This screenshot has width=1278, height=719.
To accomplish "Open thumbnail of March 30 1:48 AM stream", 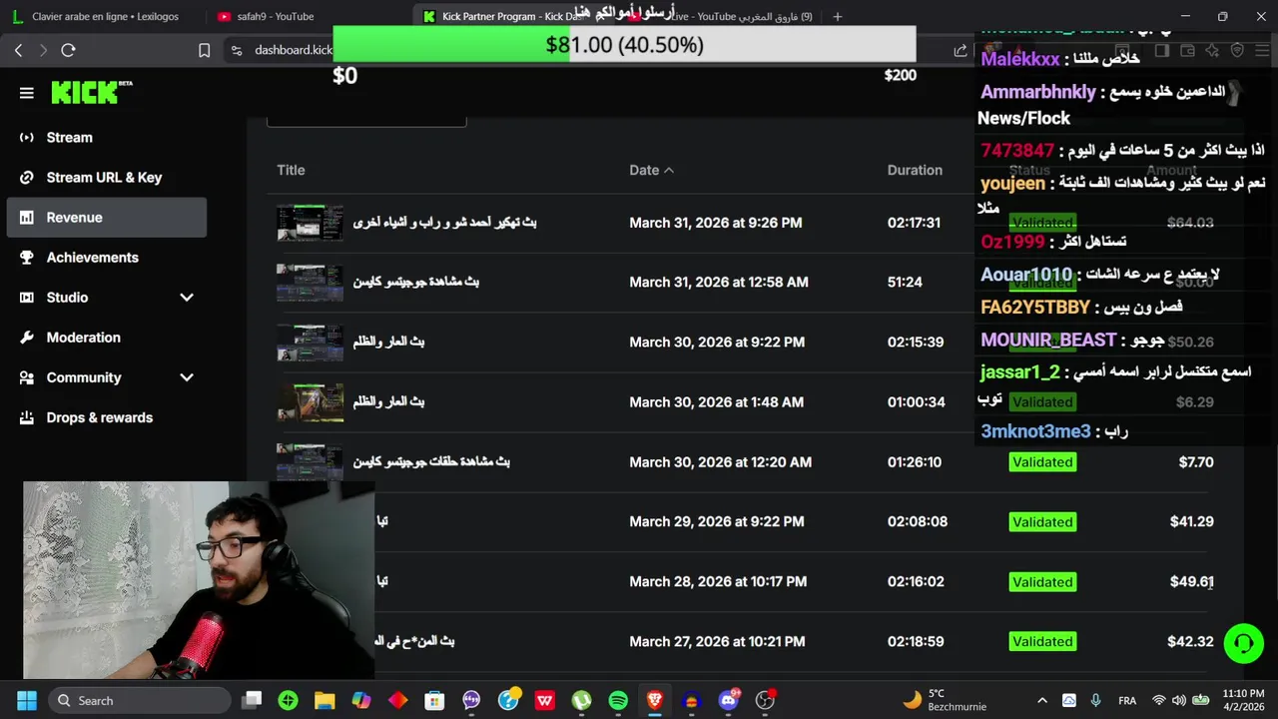I will click(x=310, y=402).
